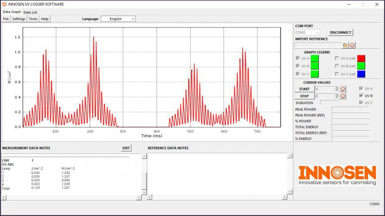The image size is (385, 216).
Task: Click the DISCONNECT button
Action: [x=340, y=32]
